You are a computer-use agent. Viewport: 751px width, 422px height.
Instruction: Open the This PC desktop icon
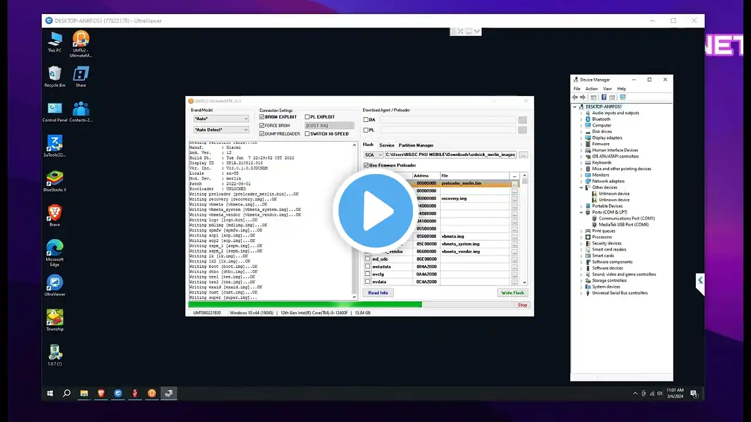(55, 42)
